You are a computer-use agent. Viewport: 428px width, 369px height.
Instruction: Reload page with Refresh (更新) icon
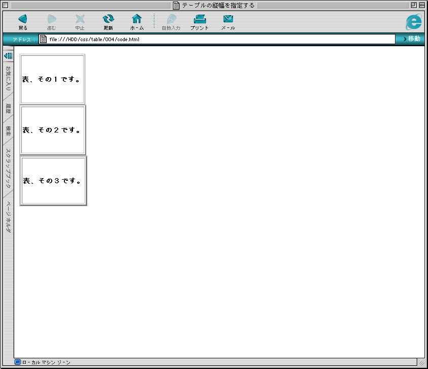point(109,19)
